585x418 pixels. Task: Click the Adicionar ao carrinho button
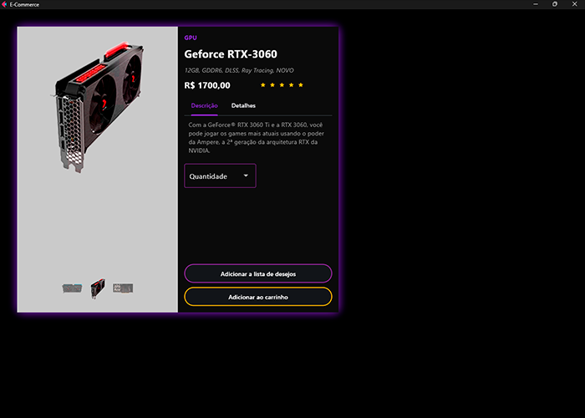coord(258,297)
